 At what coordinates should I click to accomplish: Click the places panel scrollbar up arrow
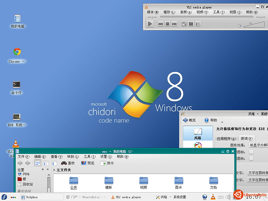(49, 175)
